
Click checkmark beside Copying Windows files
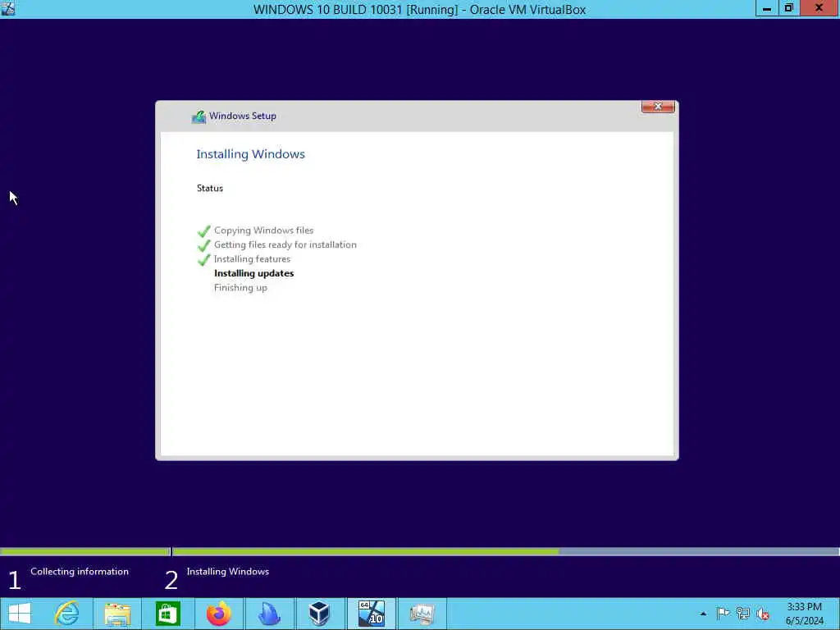(204, 231)
